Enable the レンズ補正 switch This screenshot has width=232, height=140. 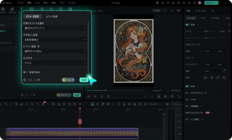click(x=187, y=119)
